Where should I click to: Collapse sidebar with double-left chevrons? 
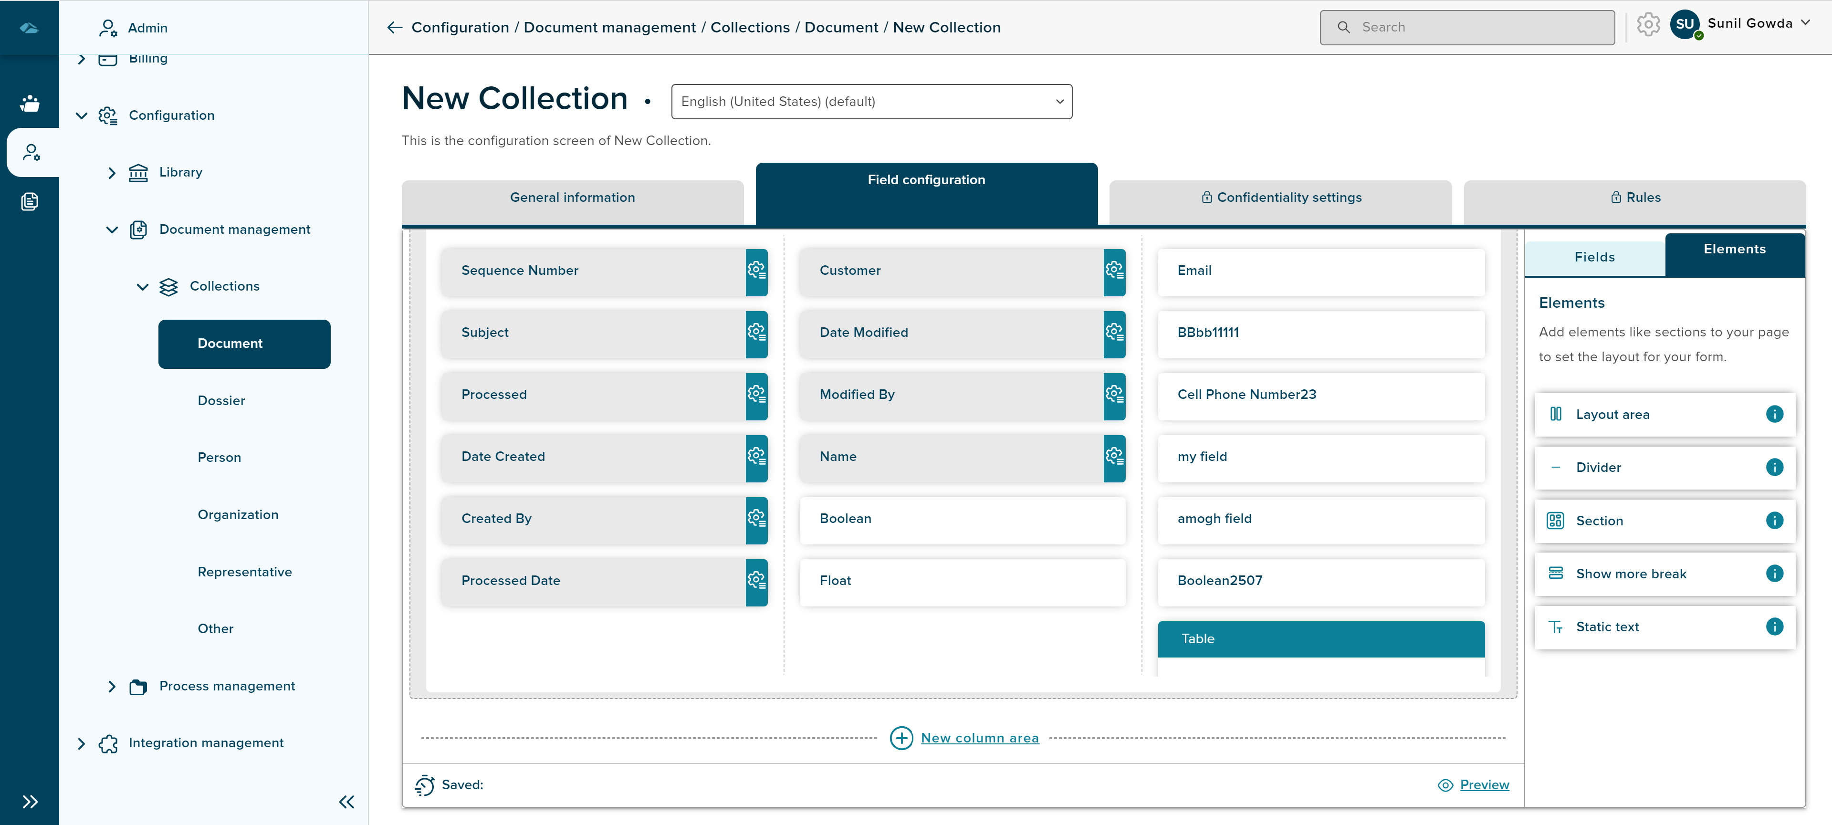point(346,802)
